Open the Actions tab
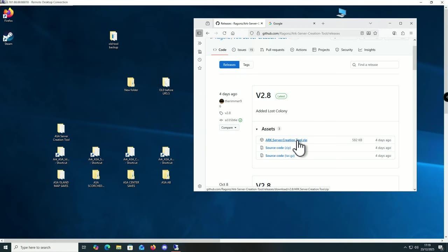Image resolution: width=448 pixels, height=252 pixels. point(299,50)
